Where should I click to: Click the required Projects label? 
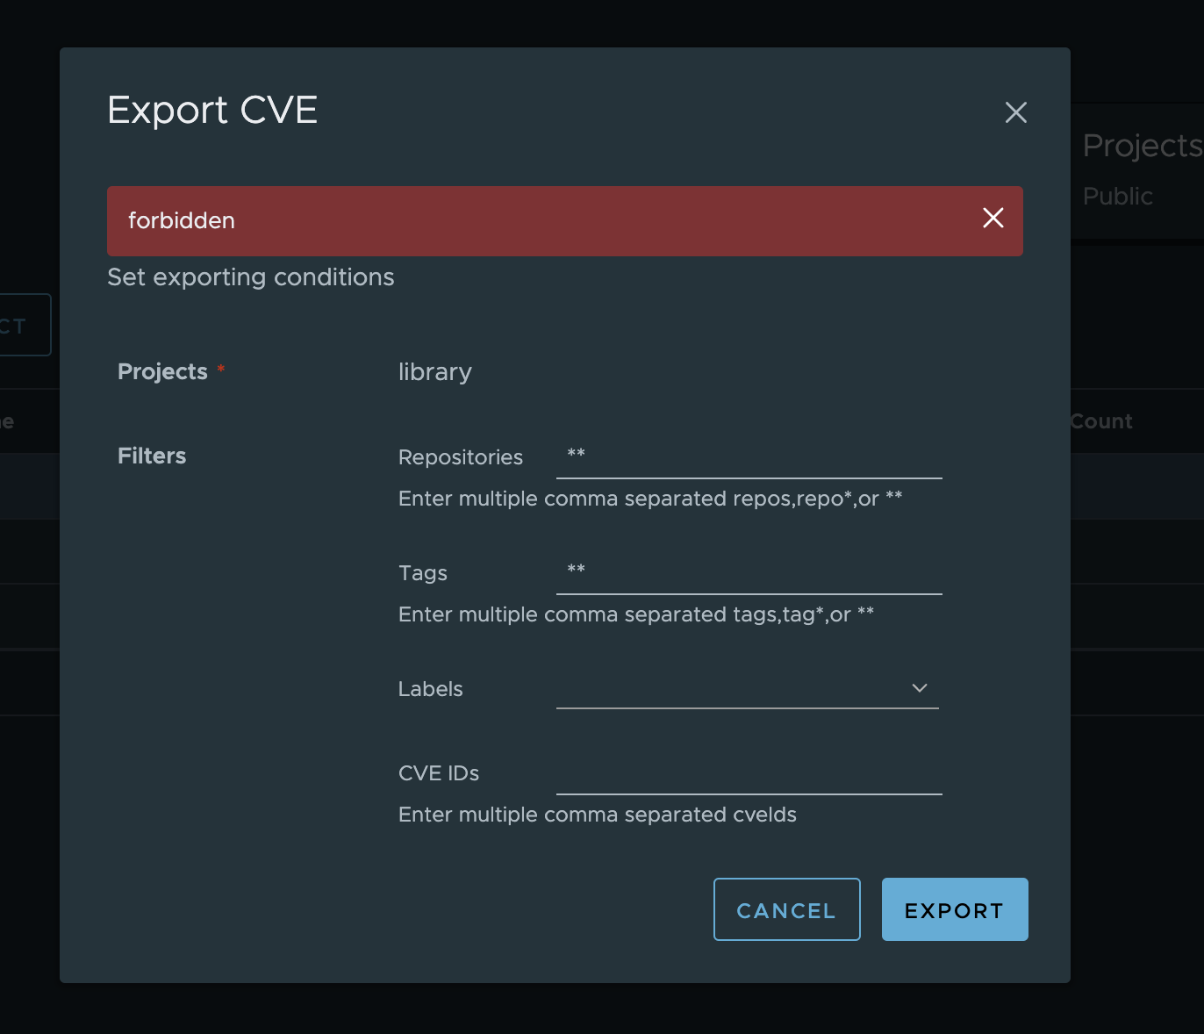[x=162, y=371]
